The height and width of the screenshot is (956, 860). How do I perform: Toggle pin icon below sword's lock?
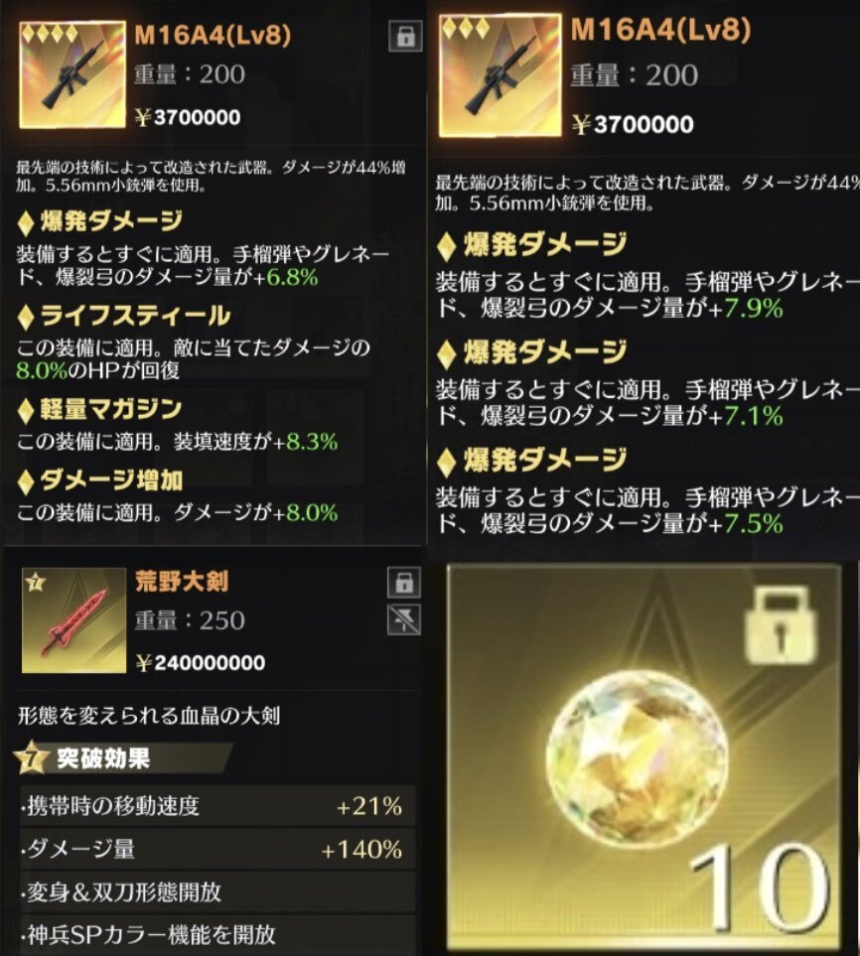pyautogui.click(x=404, y=619)
